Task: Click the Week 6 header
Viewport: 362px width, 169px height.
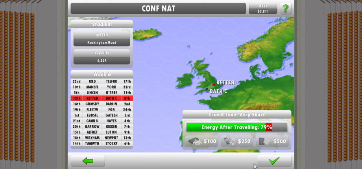Action: click(x=102, y=74)
